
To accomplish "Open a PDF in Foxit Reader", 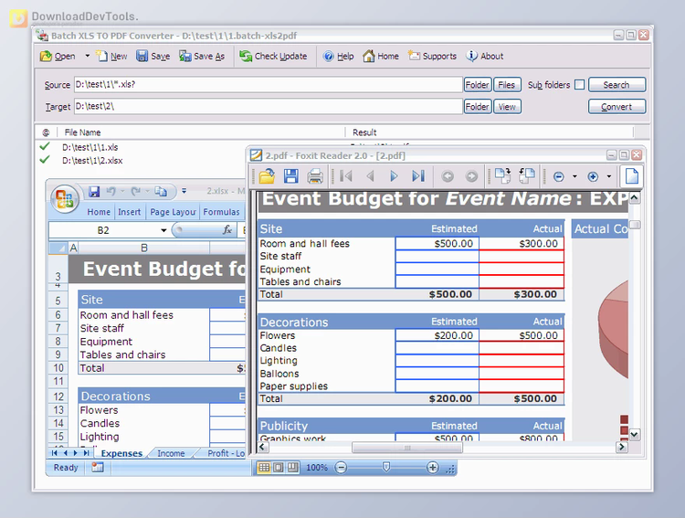I will pyautogui.click(x=267, y=176).
